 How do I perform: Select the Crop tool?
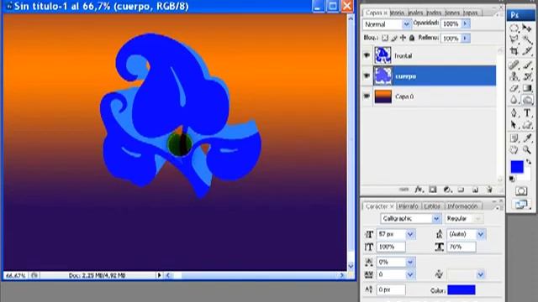click(x=514, y=51)
